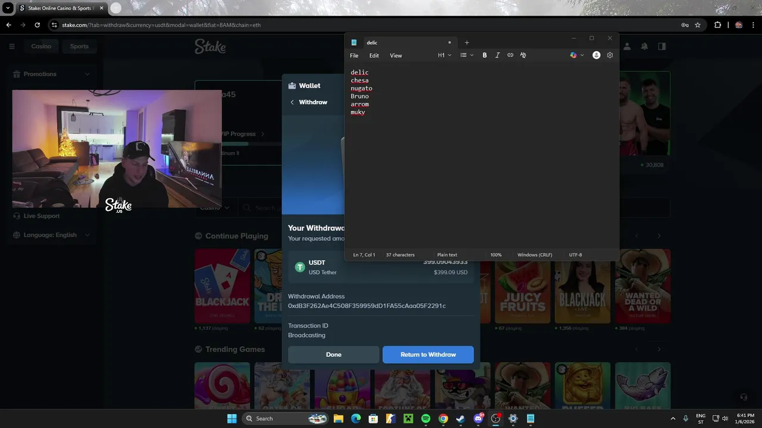Screen dimensions: 762x428
Task: Click the Stake logo
Action: [210, 46]
